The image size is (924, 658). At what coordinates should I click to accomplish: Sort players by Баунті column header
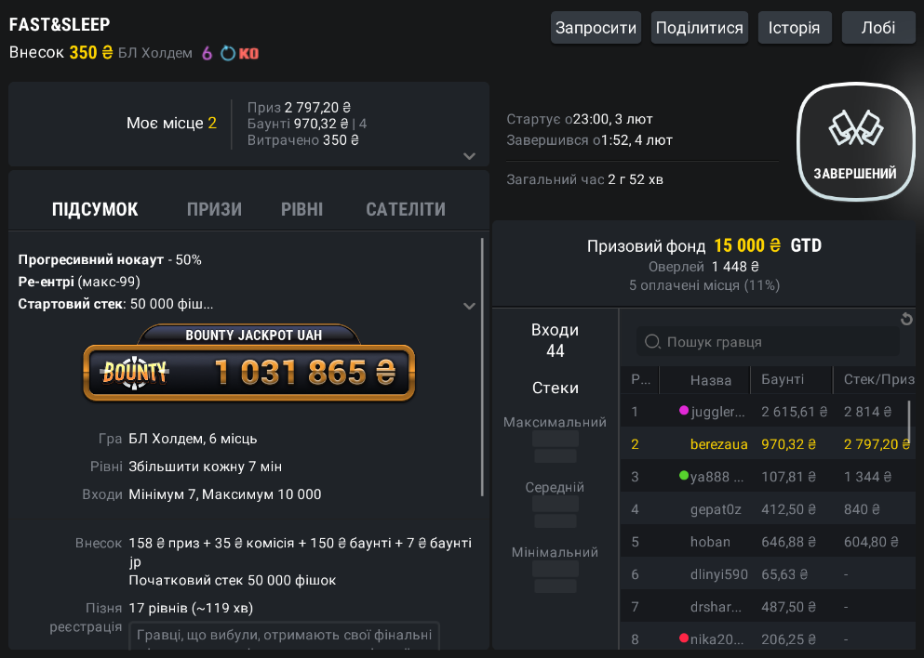coord(783,380)
